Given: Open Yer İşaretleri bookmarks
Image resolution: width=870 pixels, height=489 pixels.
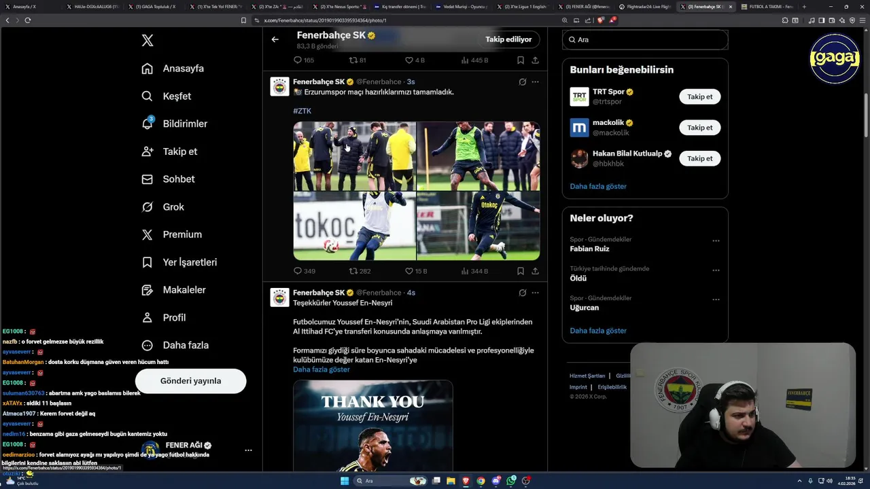Looking at the screenshot, I should coord(179,262).
